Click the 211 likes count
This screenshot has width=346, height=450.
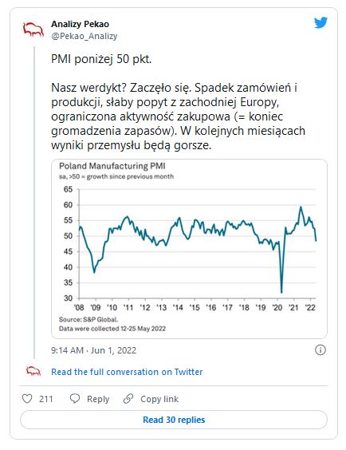click(46, 399)
